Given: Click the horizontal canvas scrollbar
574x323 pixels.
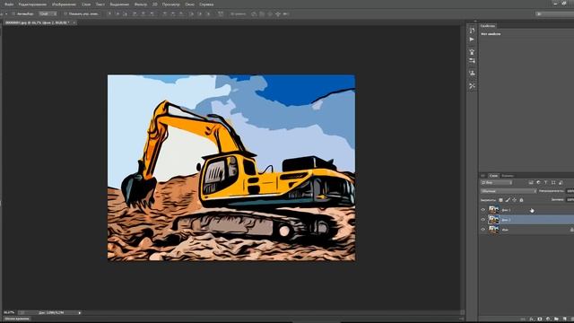Looking at the screenshot, I should [x=271, y=313].
